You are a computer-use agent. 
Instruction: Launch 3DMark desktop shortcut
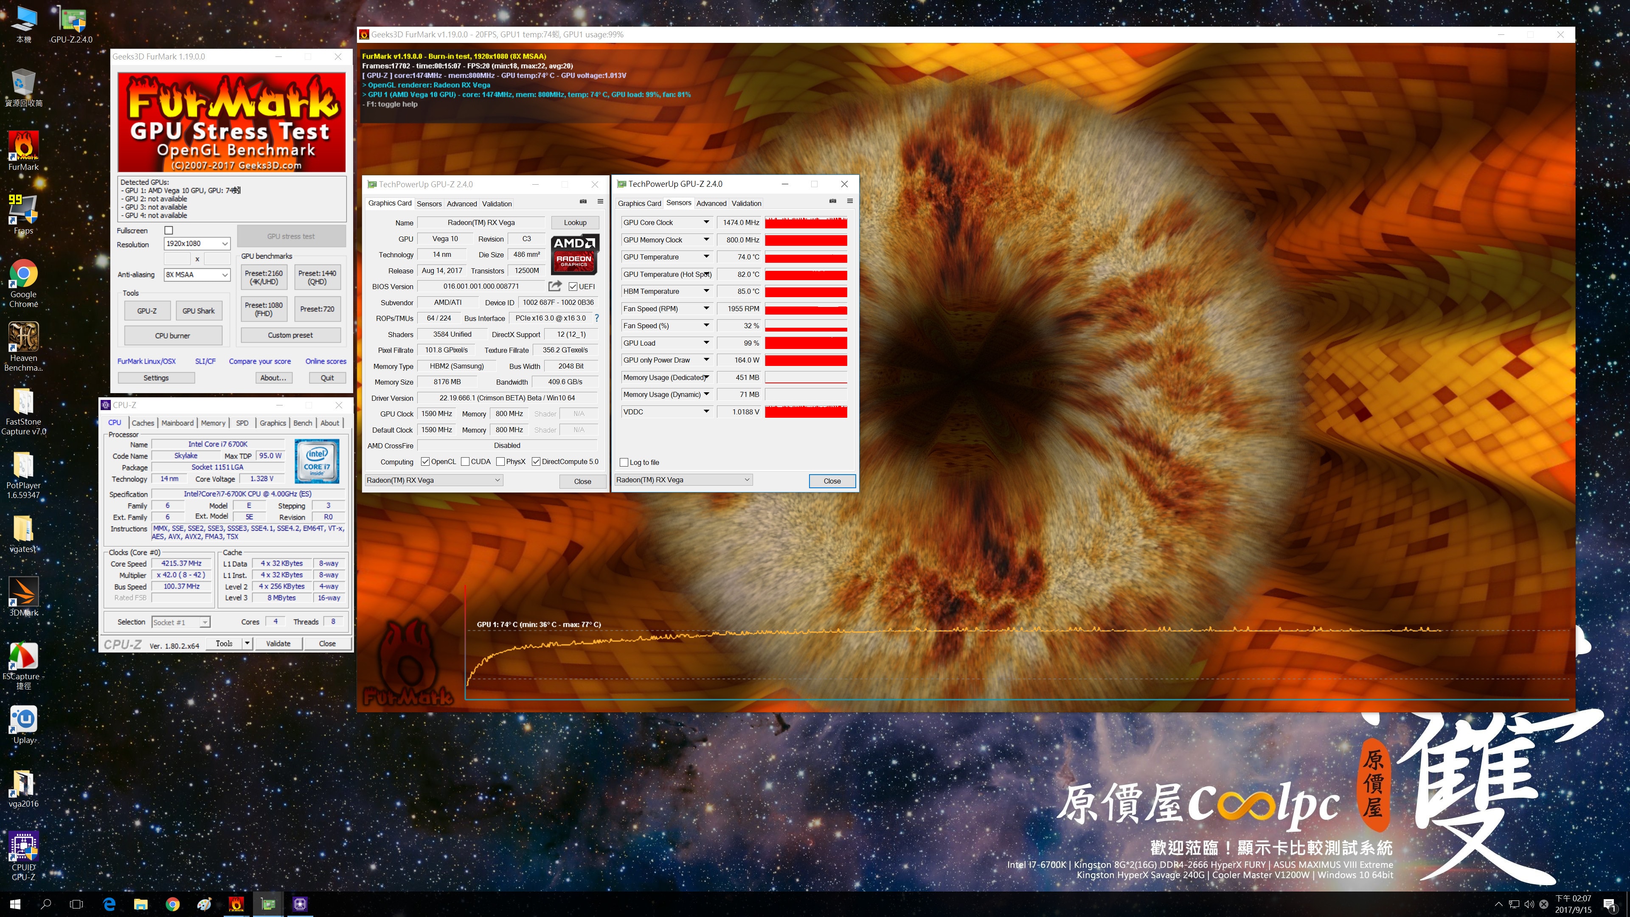tap(23, 596)
